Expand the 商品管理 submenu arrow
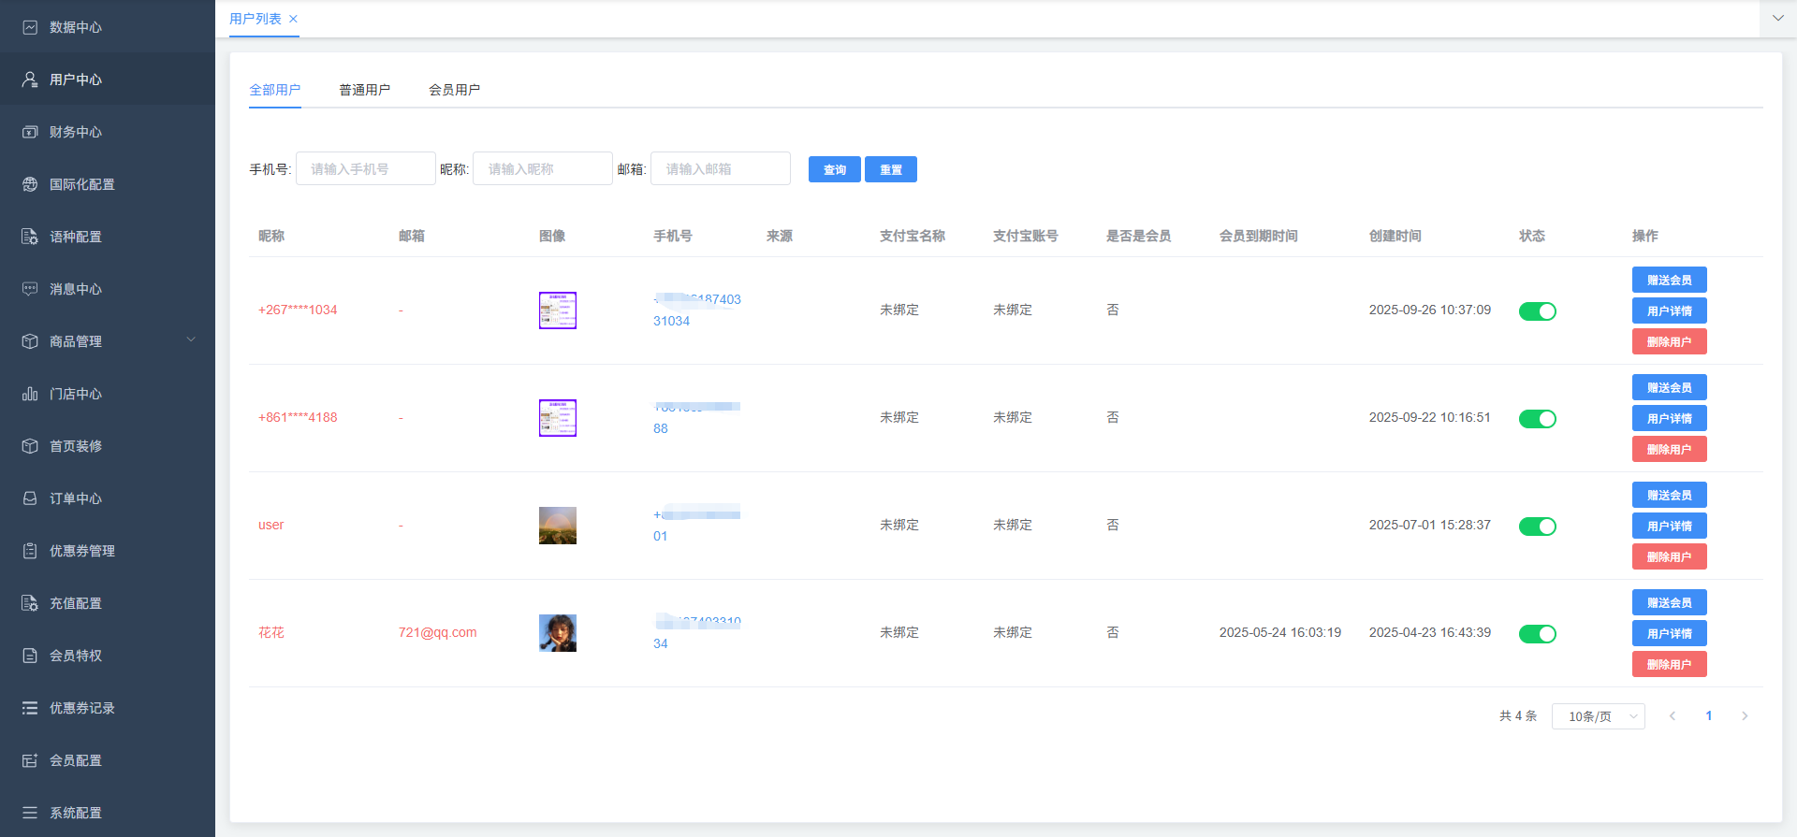The height and width of the screenshot is (837, 1797). click(191, 340)
